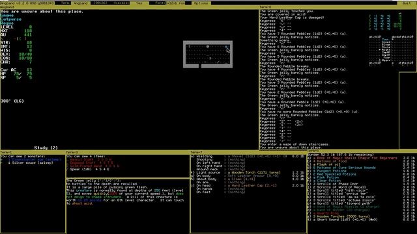
Task: Click the Study (2) status indicator
Action: click(46, 148)
